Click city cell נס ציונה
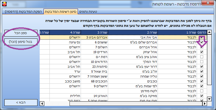216x110 pixels. [x=65, y=42]
